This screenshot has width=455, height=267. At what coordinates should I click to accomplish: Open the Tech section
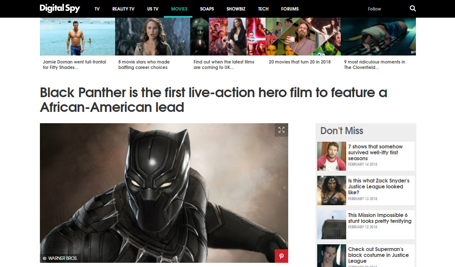coord(263,9)
